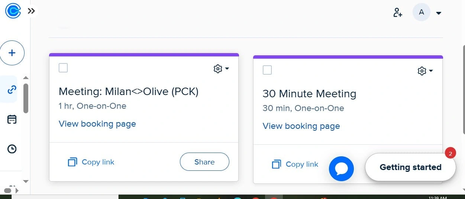Click the Calendly logo
The height and width of the screenshot is (199, 465).
point(13,11)
